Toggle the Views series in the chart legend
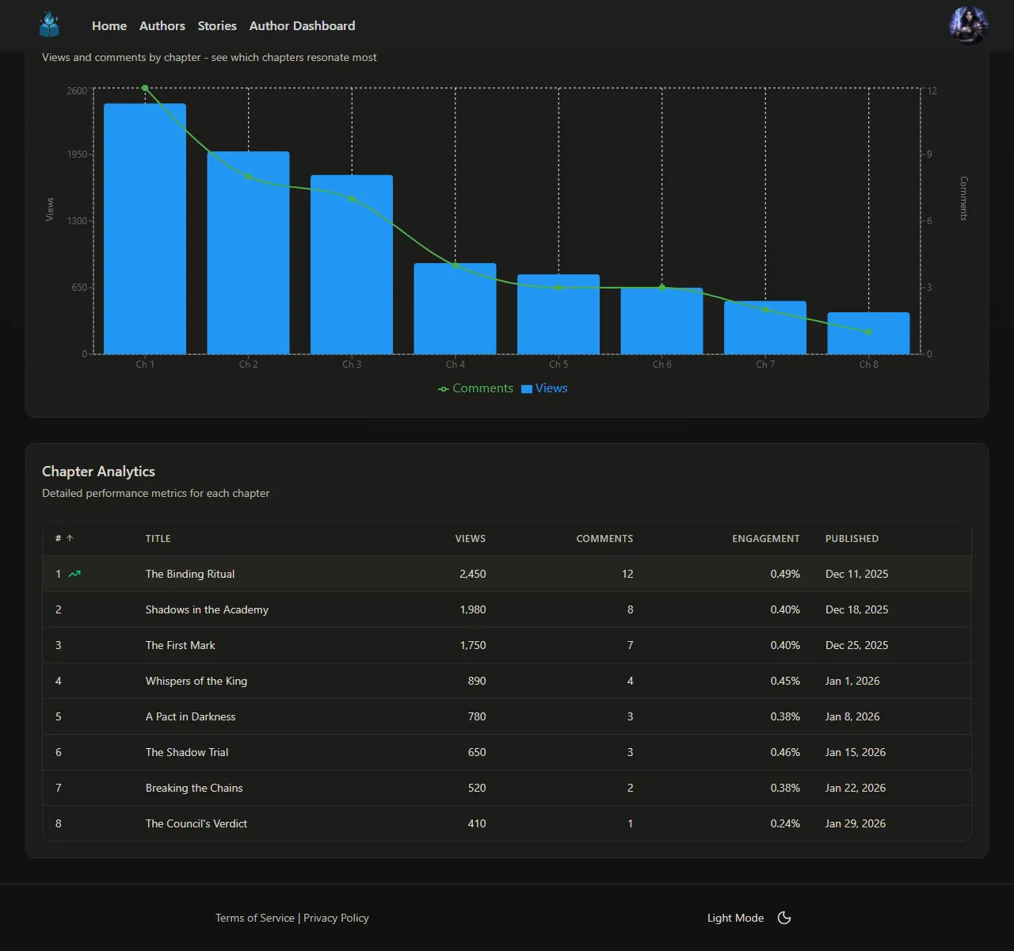1014x951 pixels. pyautogui.click(x=551, y=388)
